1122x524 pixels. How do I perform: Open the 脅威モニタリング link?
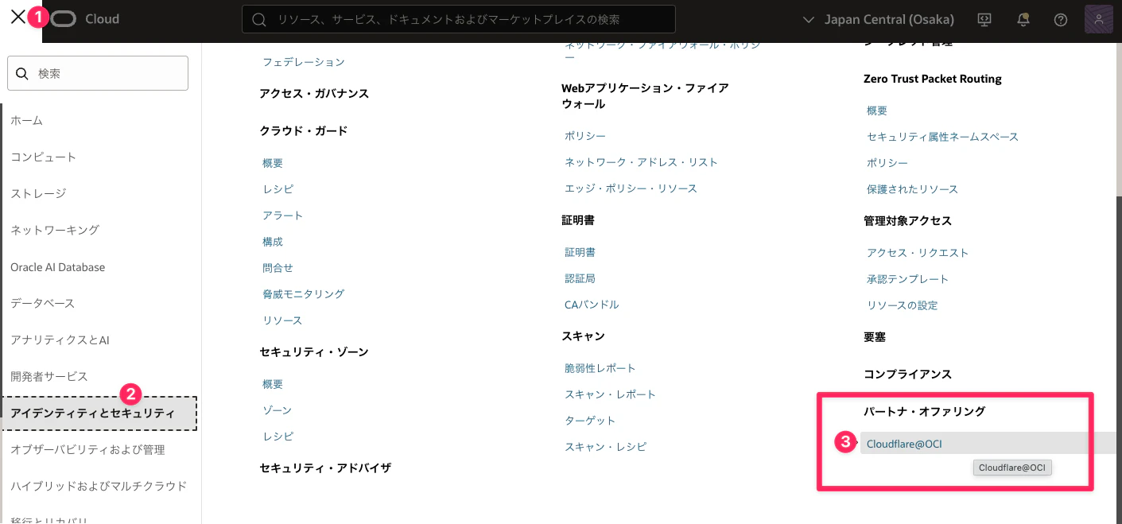pyautogui.click(x=304, y=294)
